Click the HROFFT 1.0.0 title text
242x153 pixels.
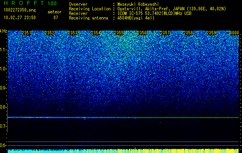click(30, 3)
